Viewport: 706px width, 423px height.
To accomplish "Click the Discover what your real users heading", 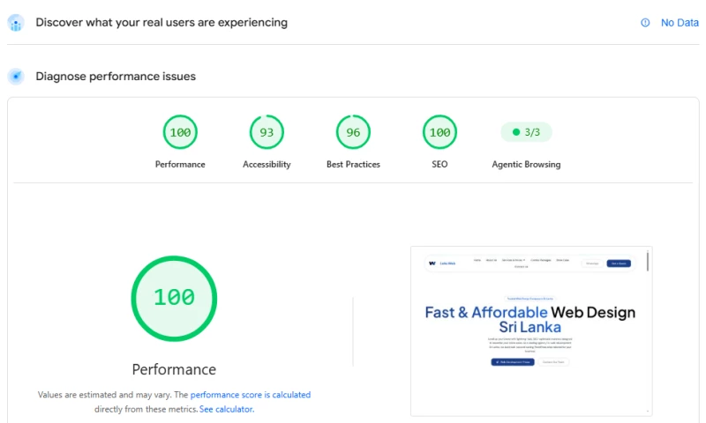I will pos(161,23).
